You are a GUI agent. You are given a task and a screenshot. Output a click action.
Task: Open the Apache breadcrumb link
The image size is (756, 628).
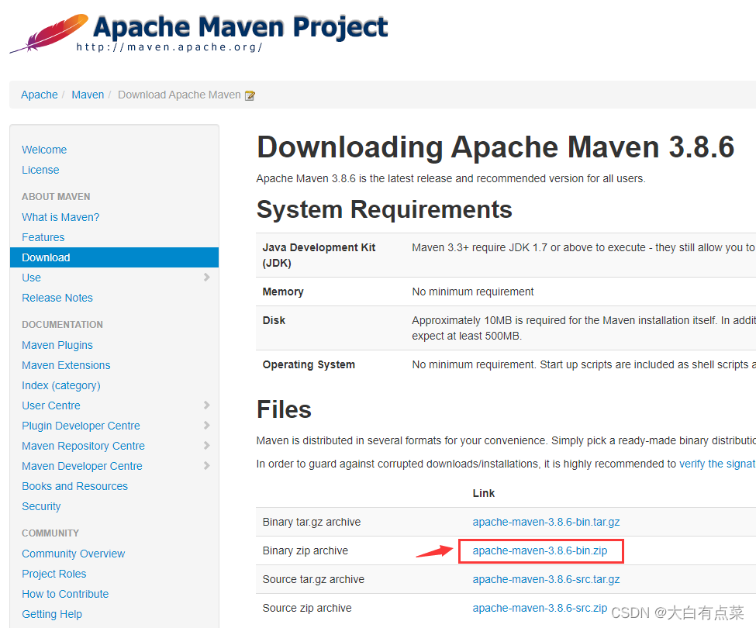(39, 95)
